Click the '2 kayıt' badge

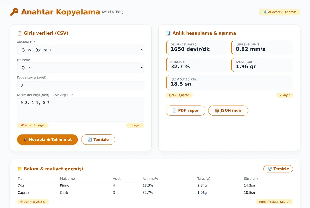point(284,95)
